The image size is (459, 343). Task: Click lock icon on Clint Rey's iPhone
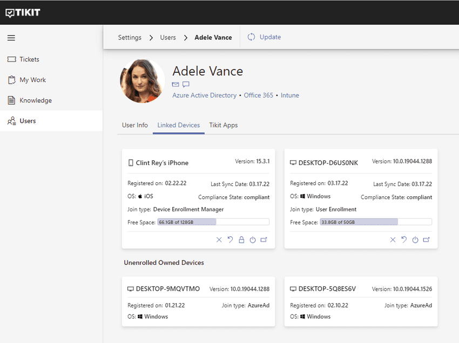241,240
